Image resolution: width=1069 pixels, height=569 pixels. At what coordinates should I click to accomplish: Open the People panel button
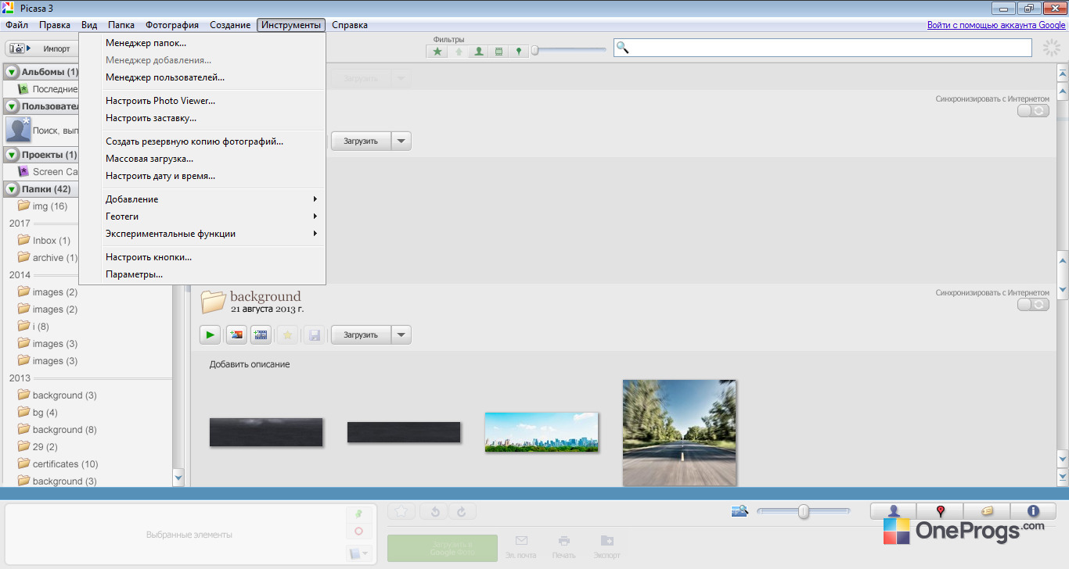(x=894, y=511)
